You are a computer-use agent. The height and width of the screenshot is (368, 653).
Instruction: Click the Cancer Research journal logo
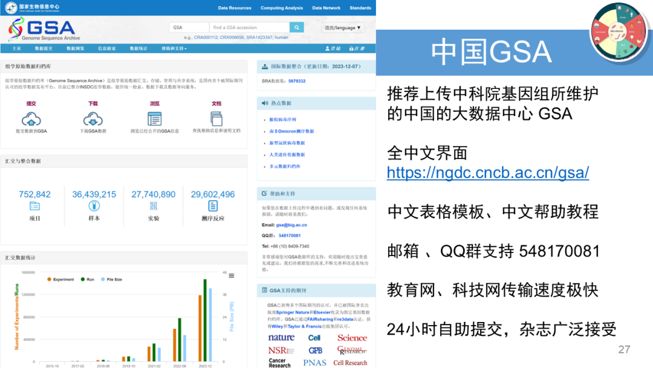(279, 363)
